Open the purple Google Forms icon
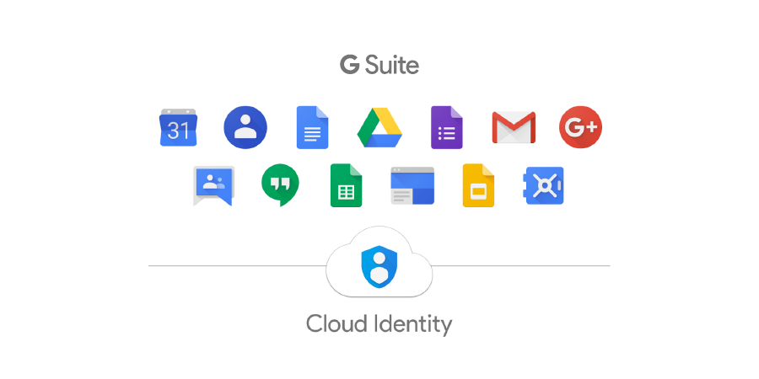This screenshot has height=379, width=759. [447, 127]
